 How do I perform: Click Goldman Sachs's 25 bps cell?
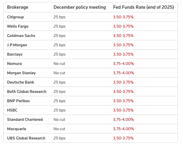[x=59, y=36]
